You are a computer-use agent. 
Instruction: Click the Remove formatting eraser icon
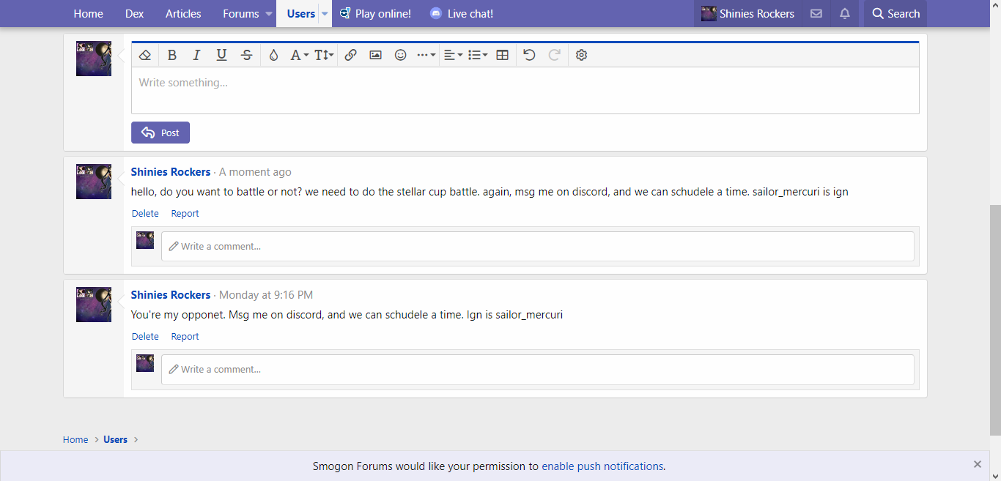click(145, 55)
